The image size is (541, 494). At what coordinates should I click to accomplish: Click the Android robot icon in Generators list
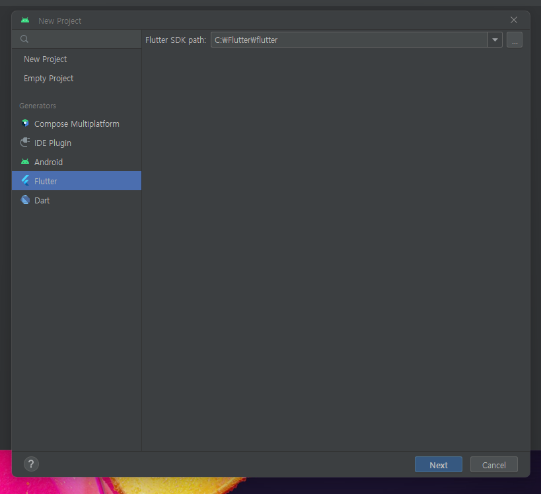tap(25, 161)
